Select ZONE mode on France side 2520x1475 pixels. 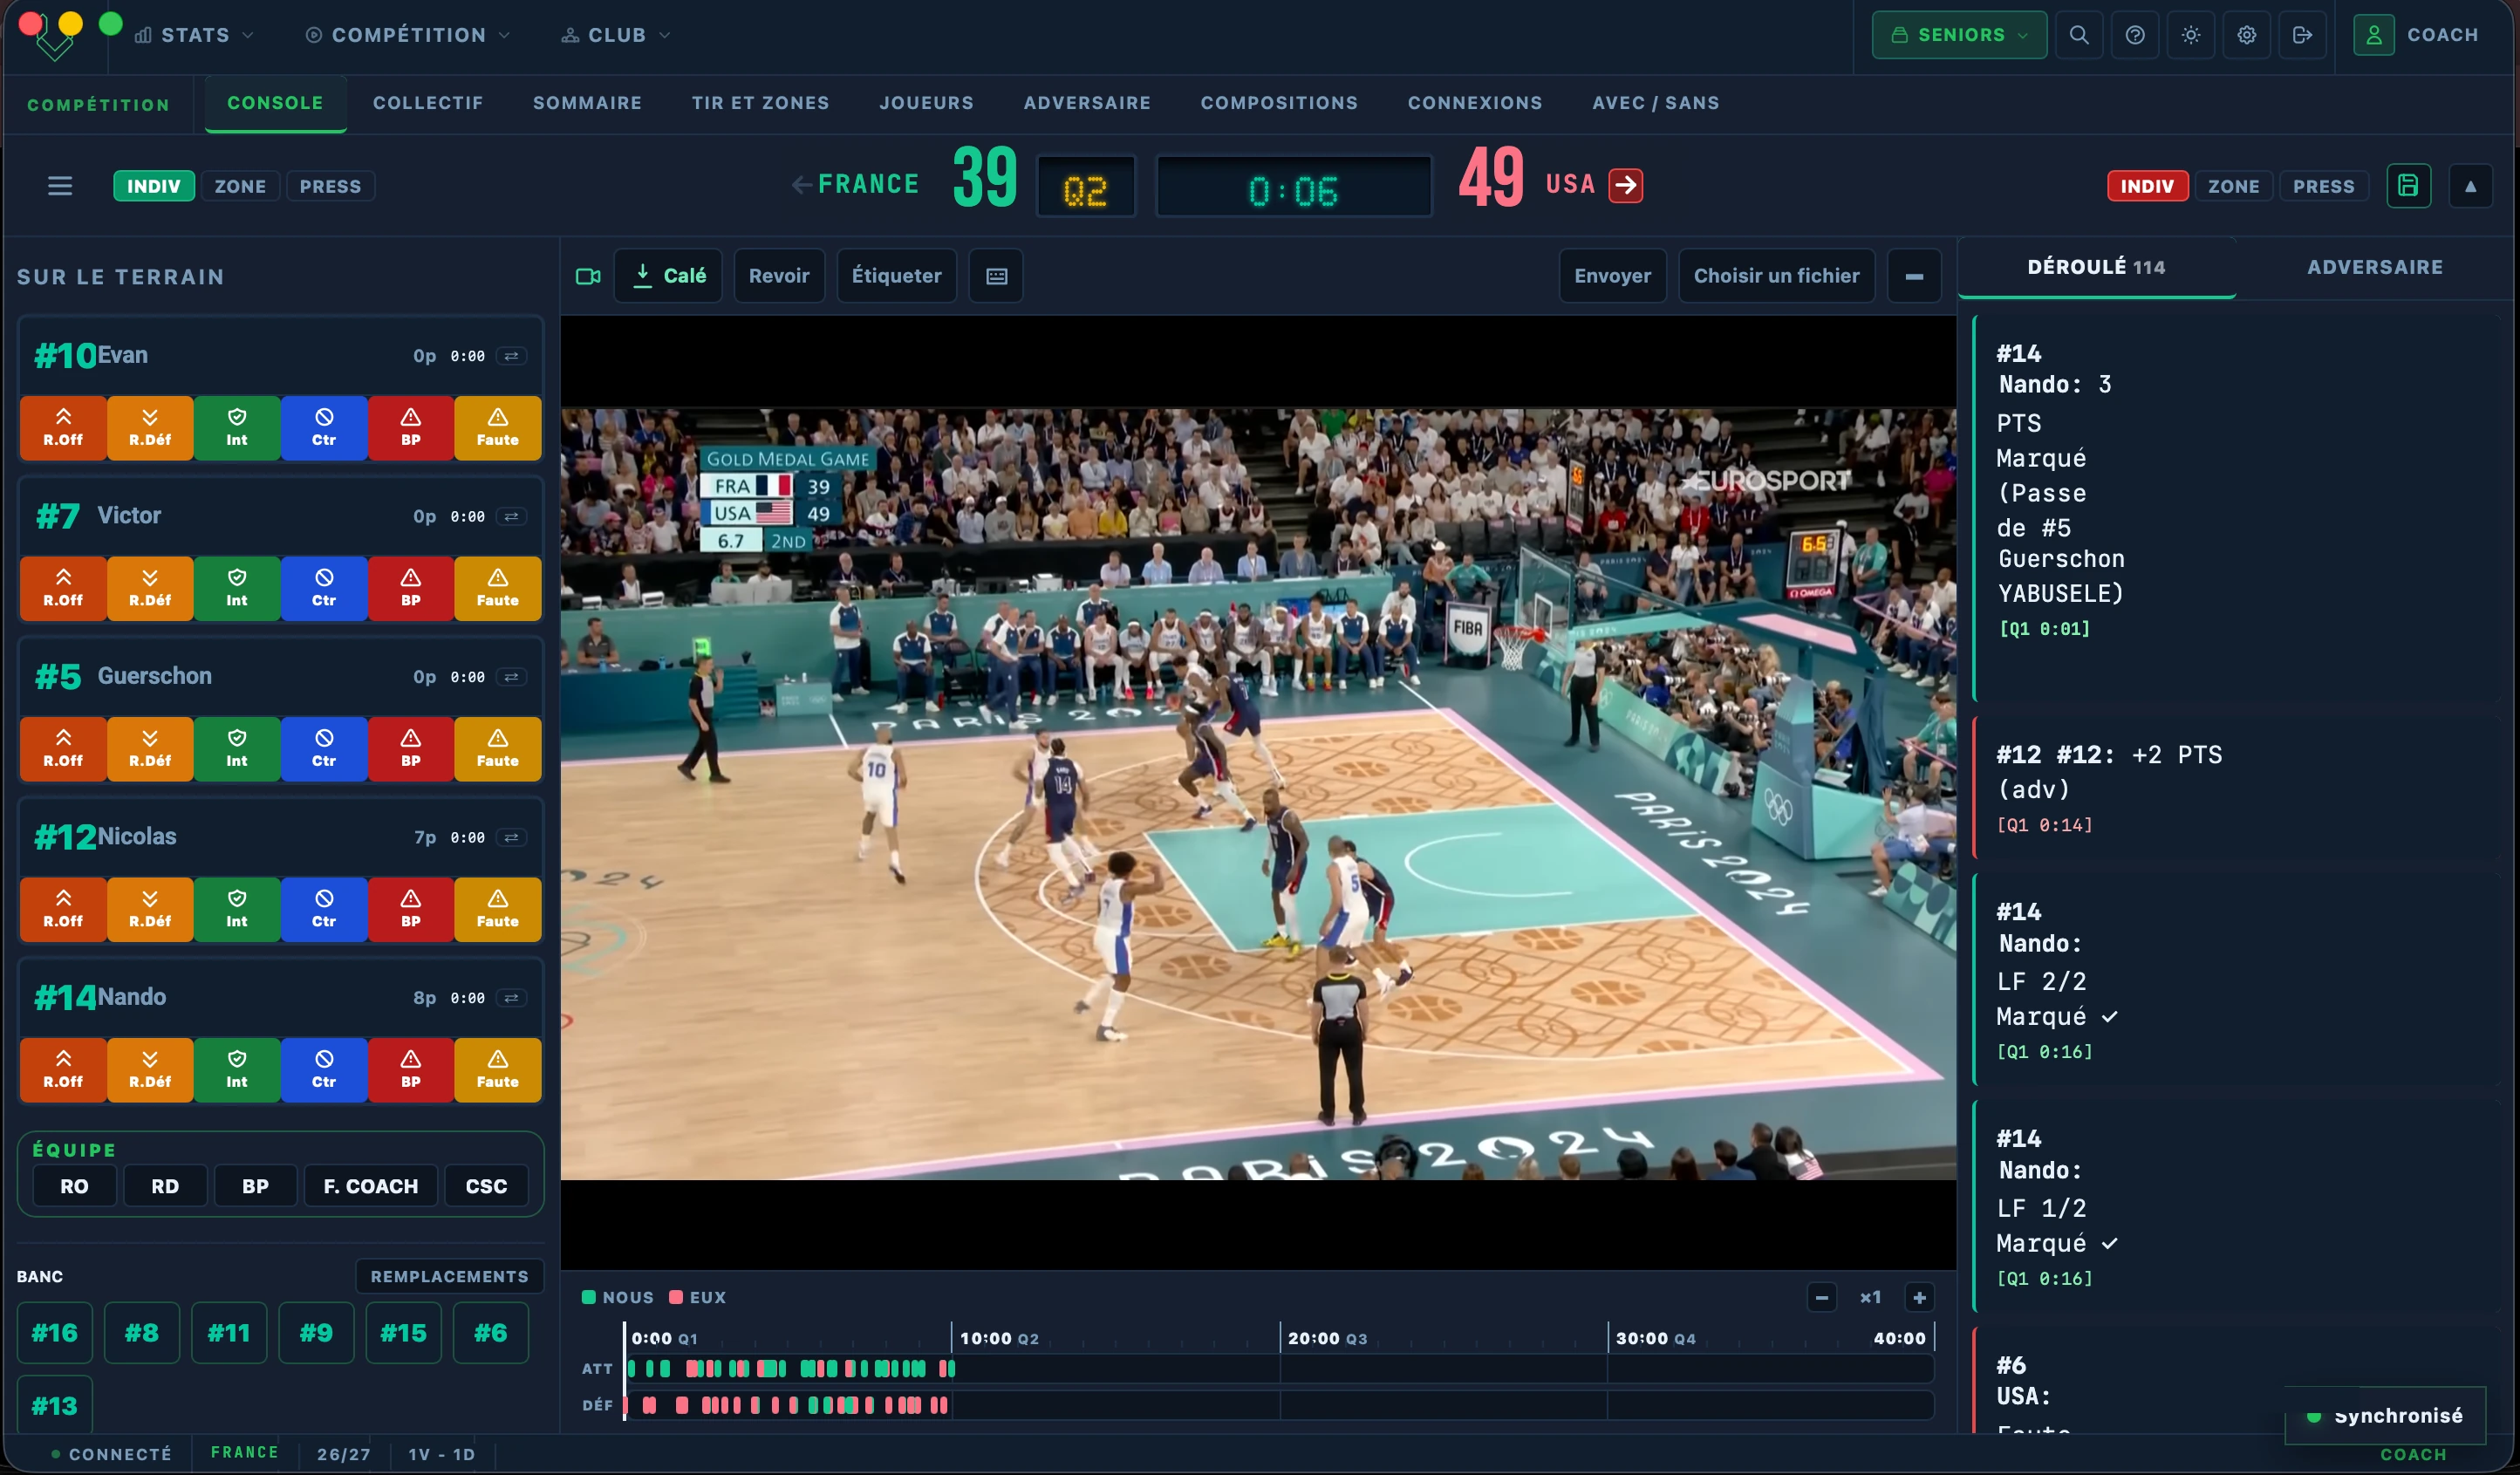[240, 186]
